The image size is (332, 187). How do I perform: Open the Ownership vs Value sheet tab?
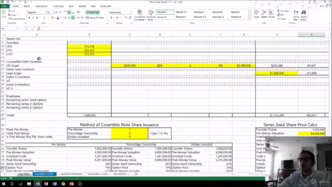click(x=98, y=174)
